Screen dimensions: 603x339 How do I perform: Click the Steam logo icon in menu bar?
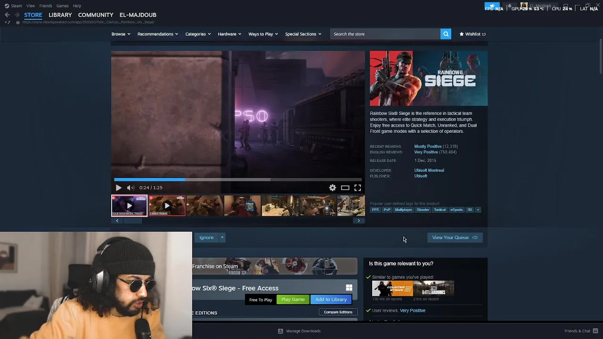7,6
